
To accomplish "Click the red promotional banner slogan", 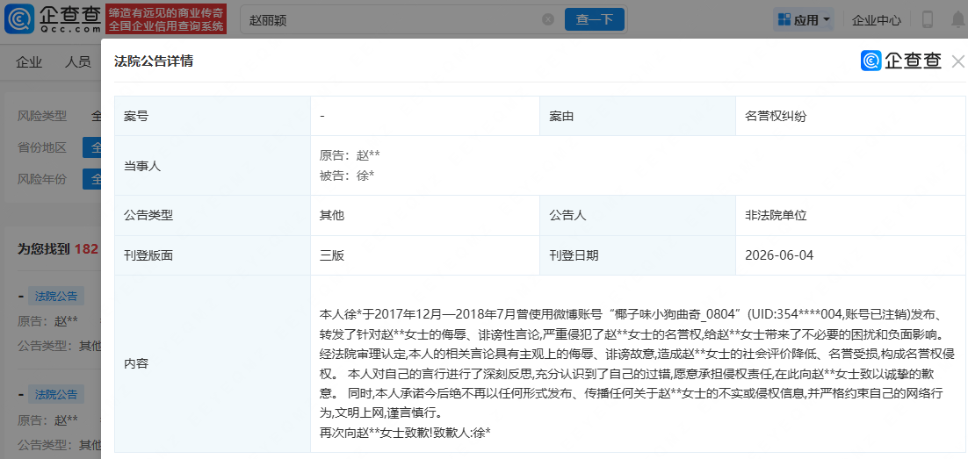I will point(165,19).
